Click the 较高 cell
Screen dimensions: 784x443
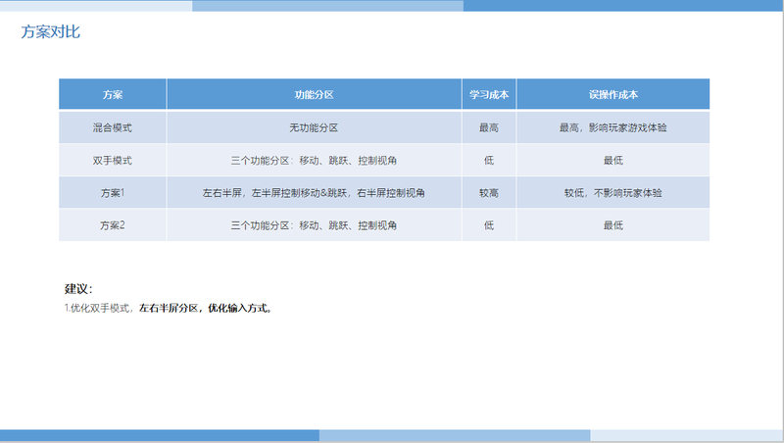pyautogui.click(x=489, y=192)
